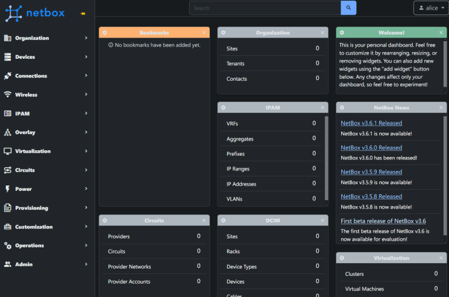The height and width of the screenshot is (297, 449).
Task: Expand the Circuits sidebar menu chevron
Action: (x=86, y=170)
